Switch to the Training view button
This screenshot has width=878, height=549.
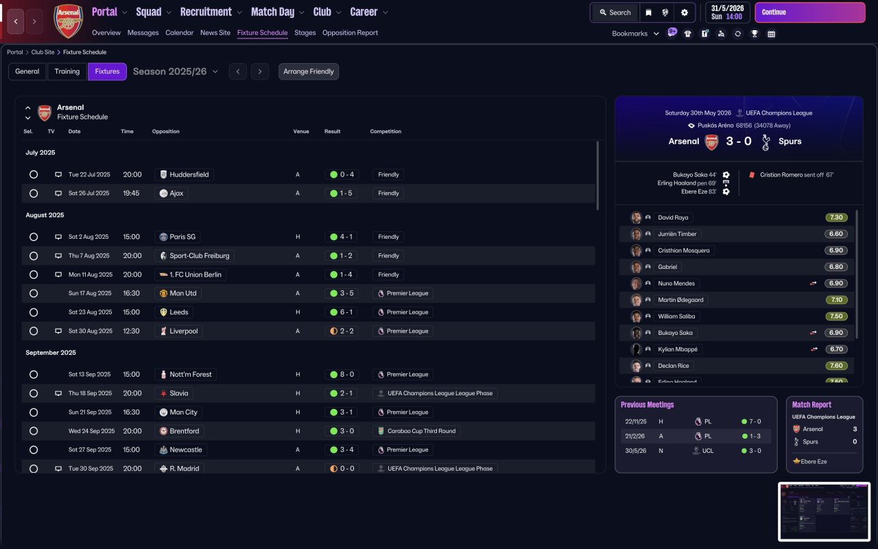(67, 71)
